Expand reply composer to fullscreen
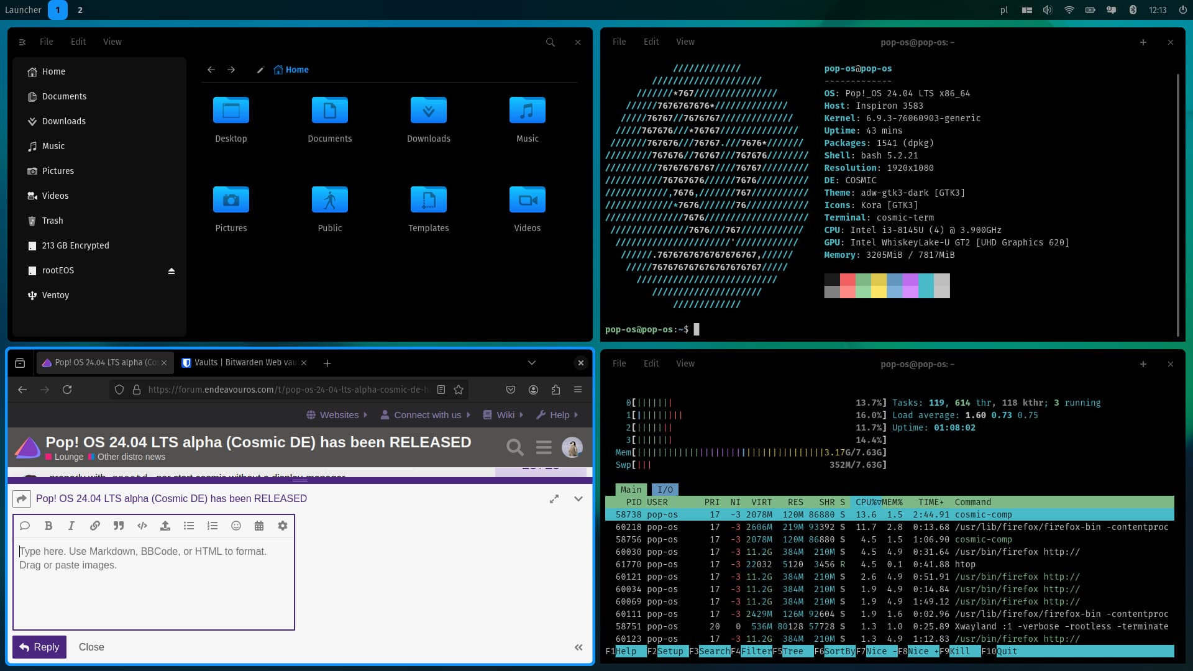 coord(554,499)
